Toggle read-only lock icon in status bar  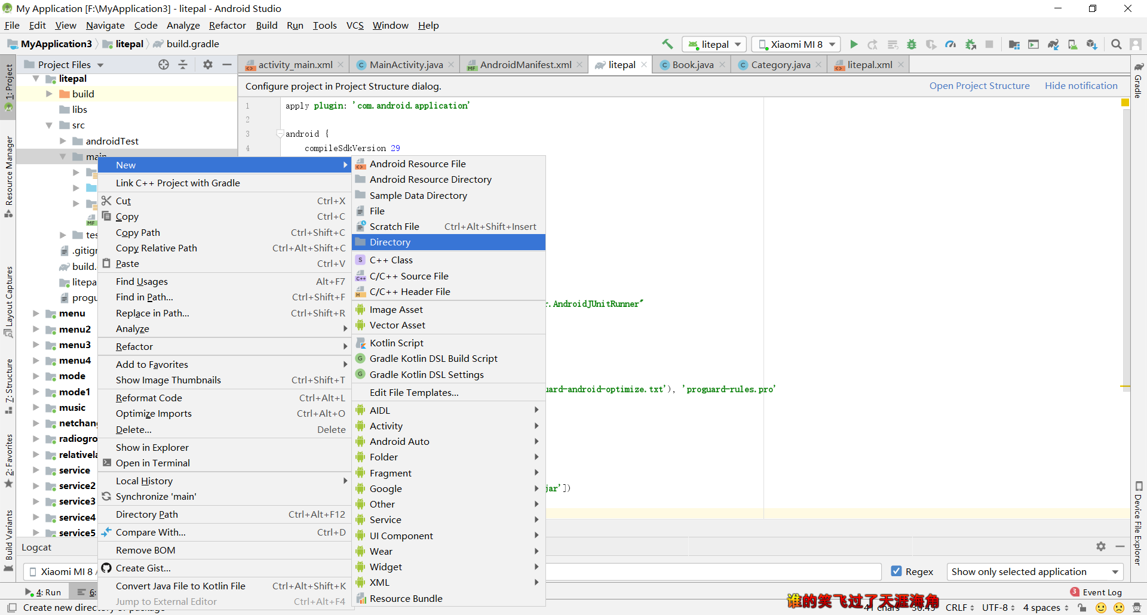click(1082, 608)
